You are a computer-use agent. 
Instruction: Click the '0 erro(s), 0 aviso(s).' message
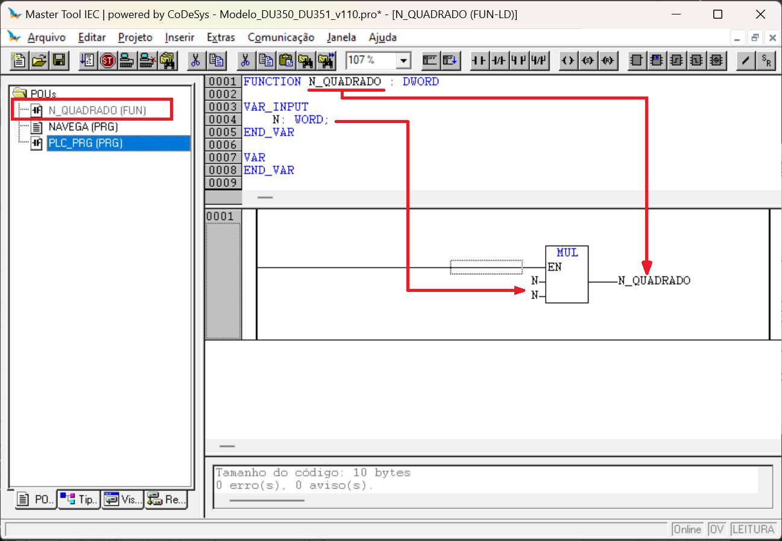click(294, 485)
